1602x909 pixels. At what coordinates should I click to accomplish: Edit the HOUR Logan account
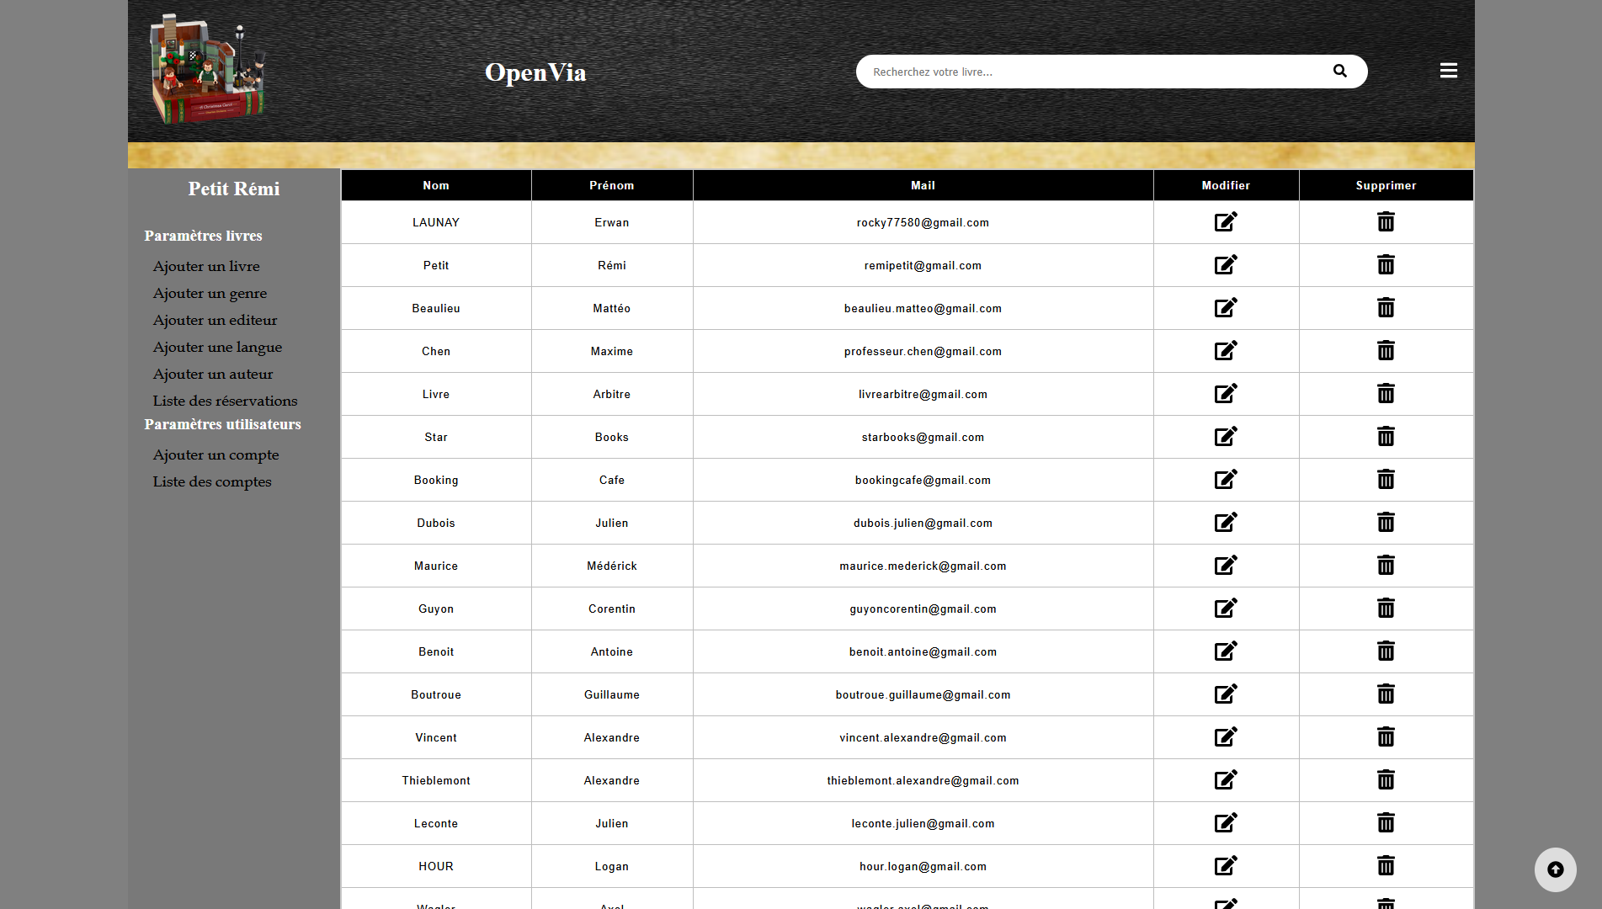[1226, 866]
